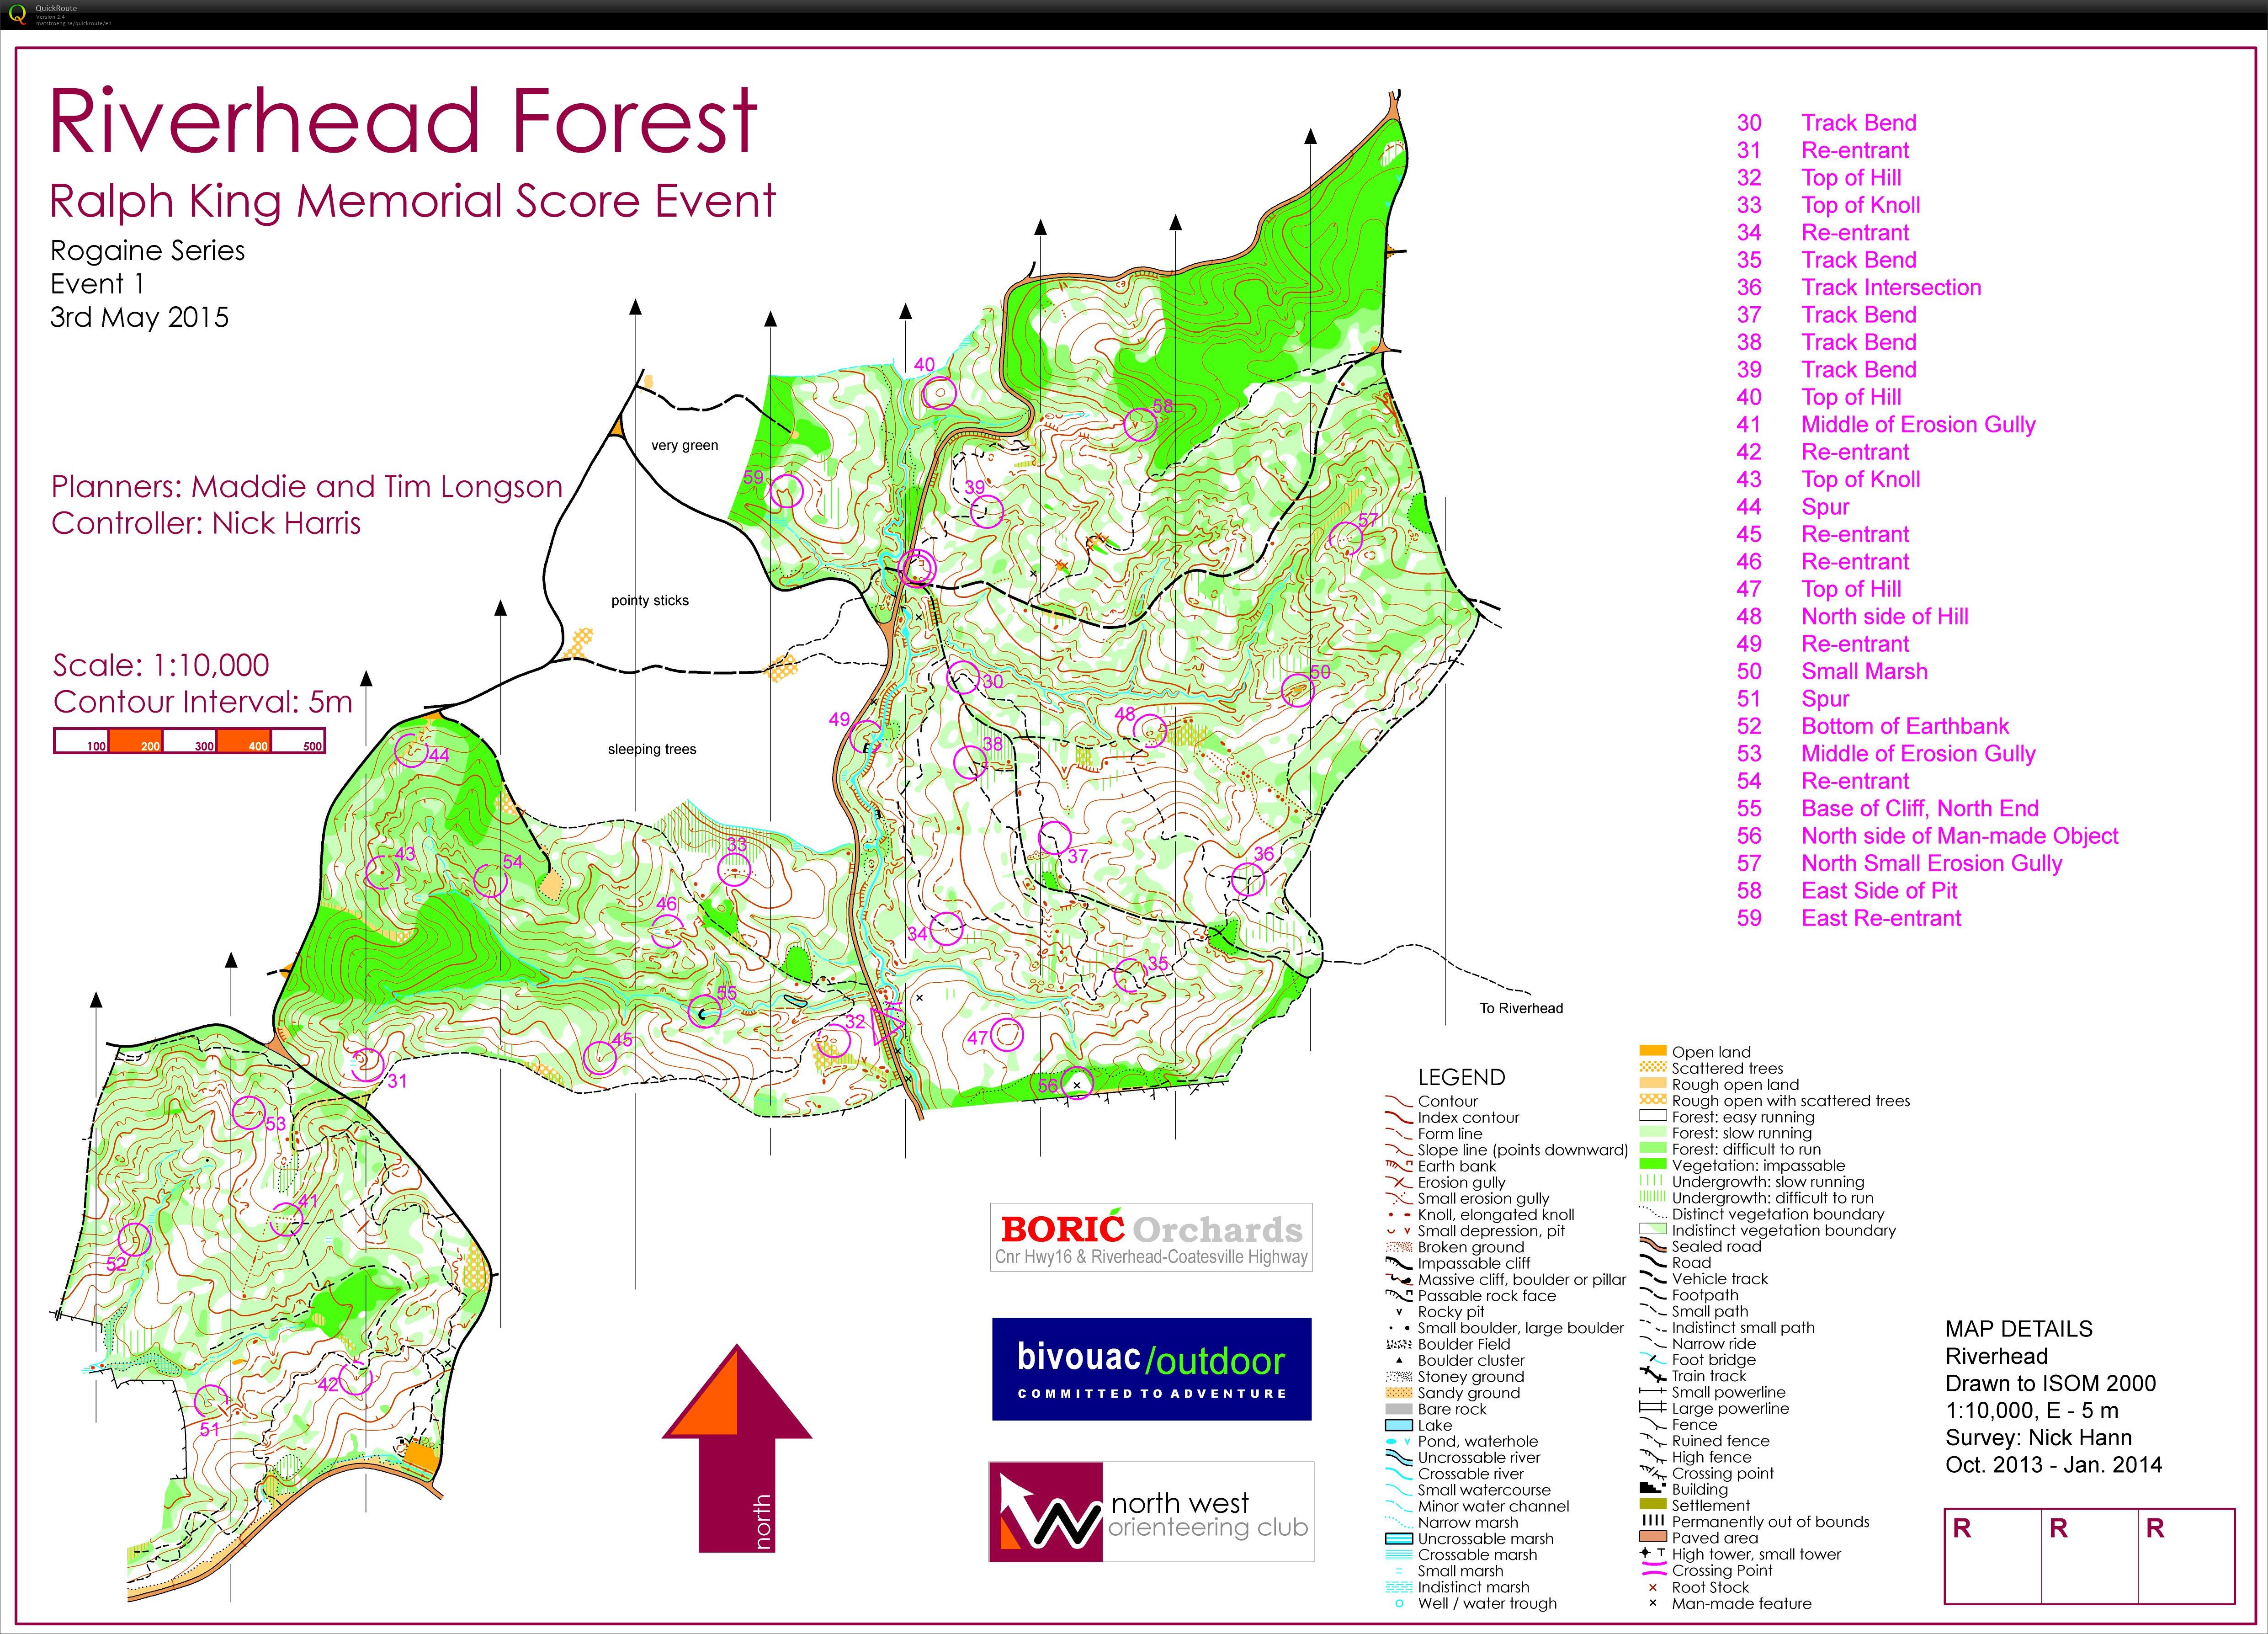This screenshot has height=1634, width=2268.
Task: Click the 'very green' map label
Action: 685,446
